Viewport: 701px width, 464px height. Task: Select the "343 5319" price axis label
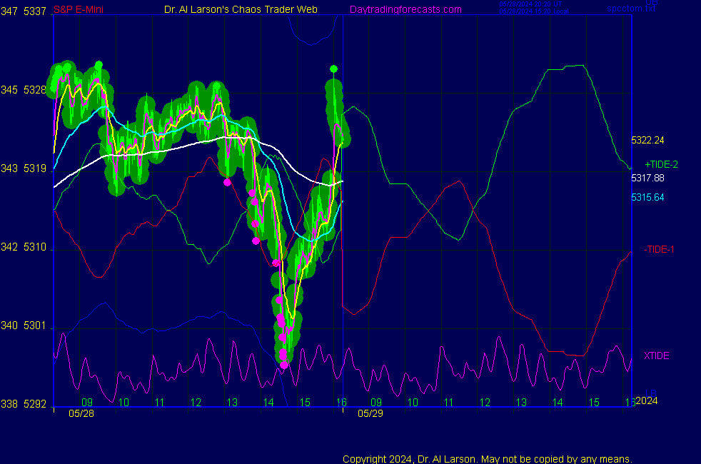(x=24, y=168)
